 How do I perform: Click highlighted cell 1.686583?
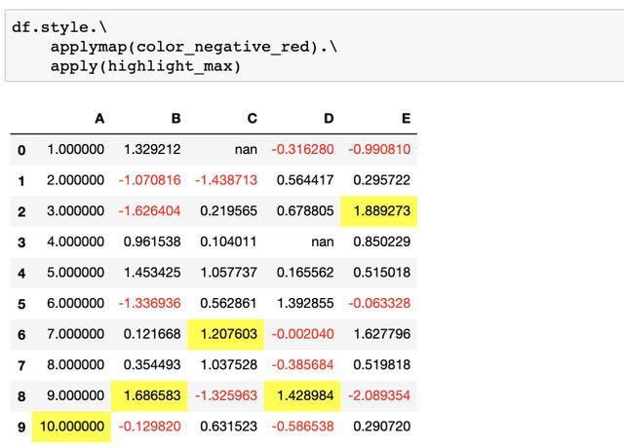149,396
